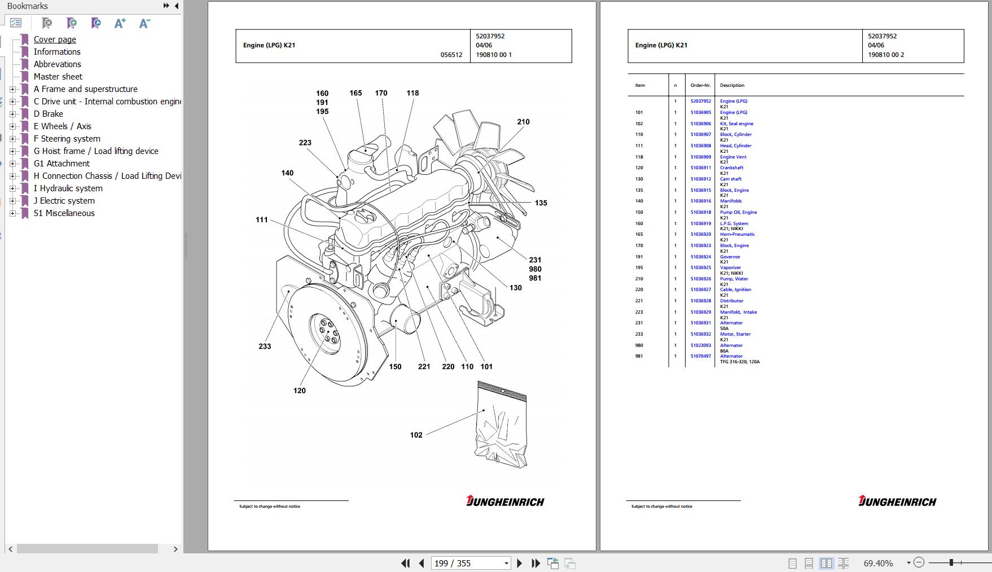Click the add new bookmark icon

point(71,23)
